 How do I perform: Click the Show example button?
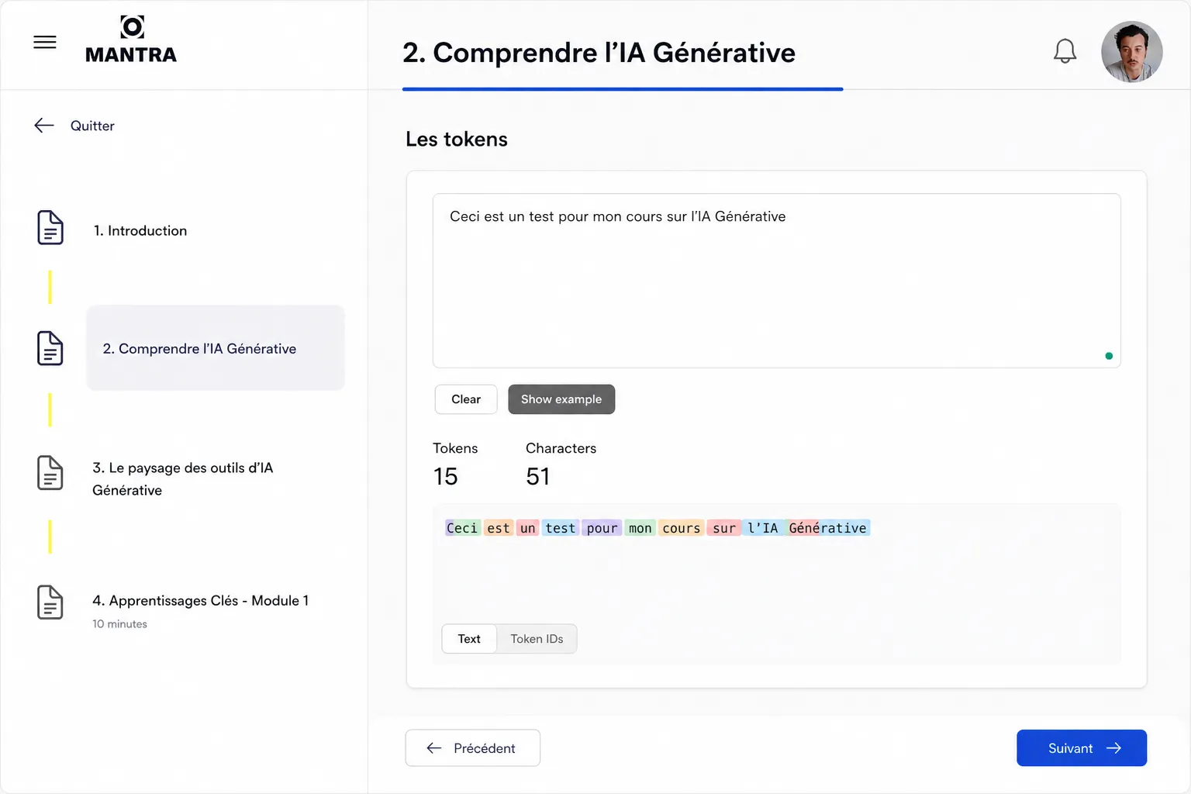(561, 399)
